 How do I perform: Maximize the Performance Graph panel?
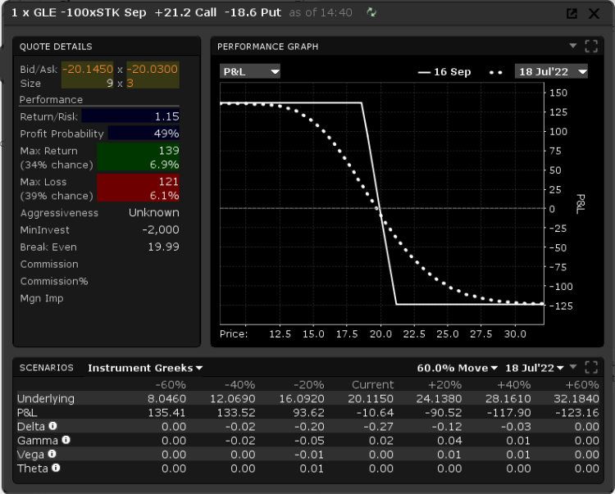coord(591,46)
